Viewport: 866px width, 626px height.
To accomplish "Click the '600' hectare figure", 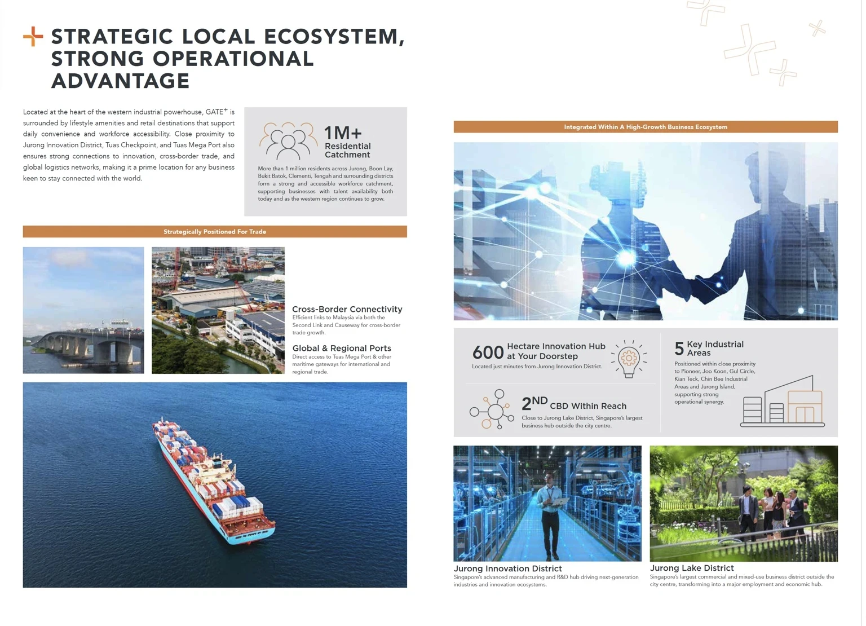I will coord(488,353).
